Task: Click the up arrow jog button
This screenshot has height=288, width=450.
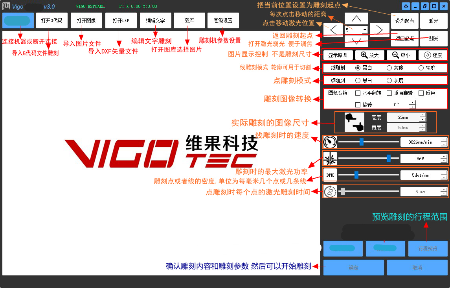Action: click(x=356, y=18)
